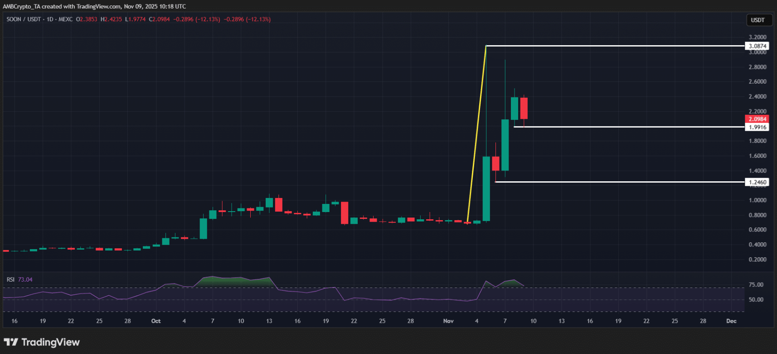The height and width of the screenshot is (354, 777).
Task: Click the 50.00 RSI scale label
Action: pyautogui.click(x=756, y=300)
